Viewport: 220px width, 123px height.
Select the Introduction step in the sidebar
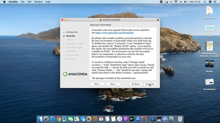(72, 32)
